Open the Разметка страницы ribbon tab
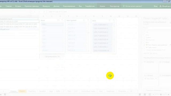Screen dimensions: 171x96 pyautogui.click(x=32, y=6)
